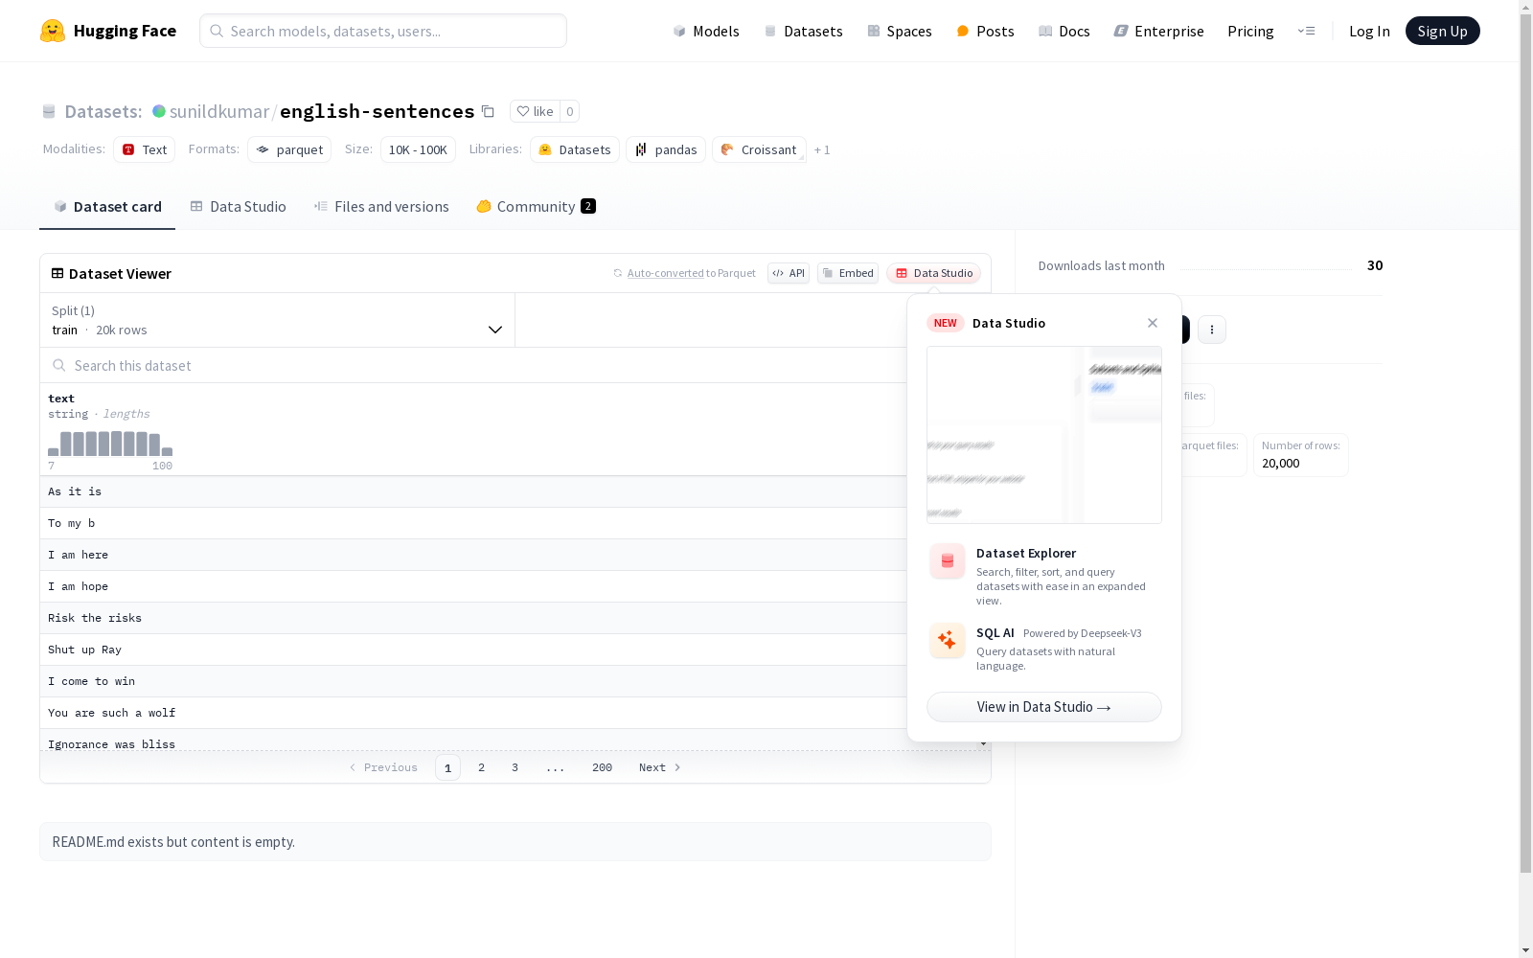The image size is (1533, 958).
Task: Click the API button in Dataset Viewer
Action: click(789, 273)
